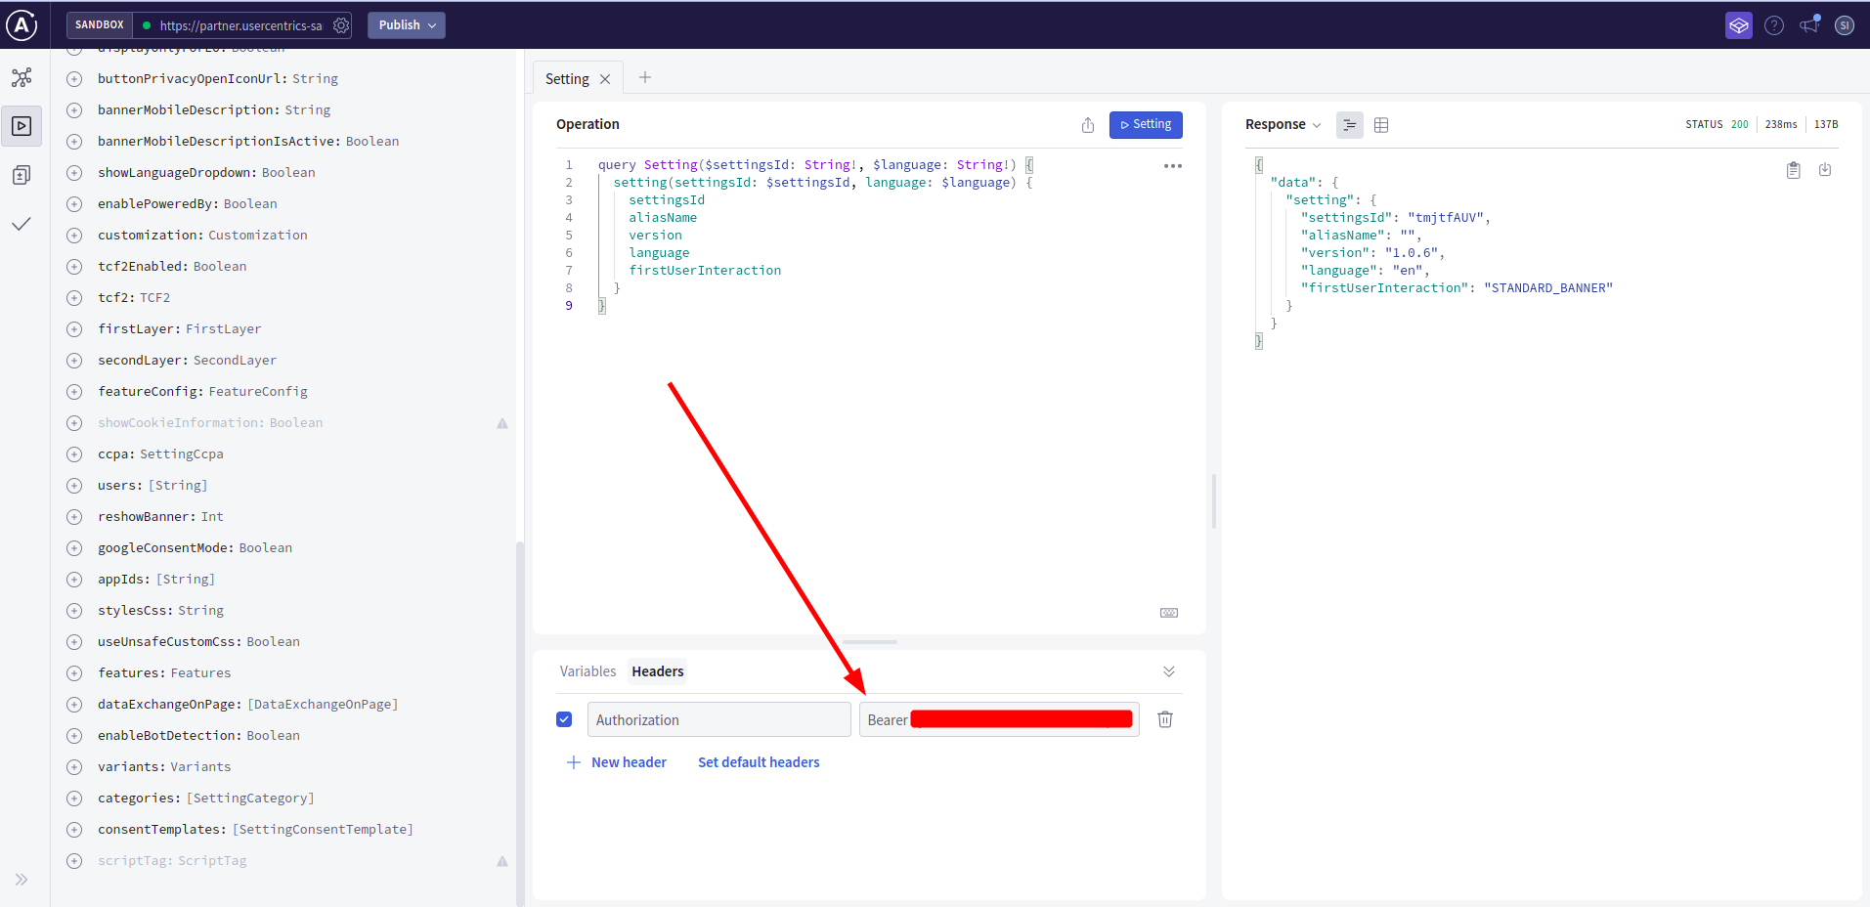Share the operation with the share icon
Image resolution: width=1870 pixels, height=907 pixels.
coord(1088,125)
